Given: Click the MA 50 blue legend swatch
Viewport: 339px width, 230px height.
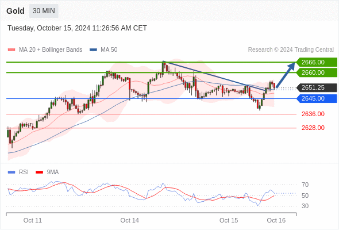Looking at the screenshot, I should 93,50.
